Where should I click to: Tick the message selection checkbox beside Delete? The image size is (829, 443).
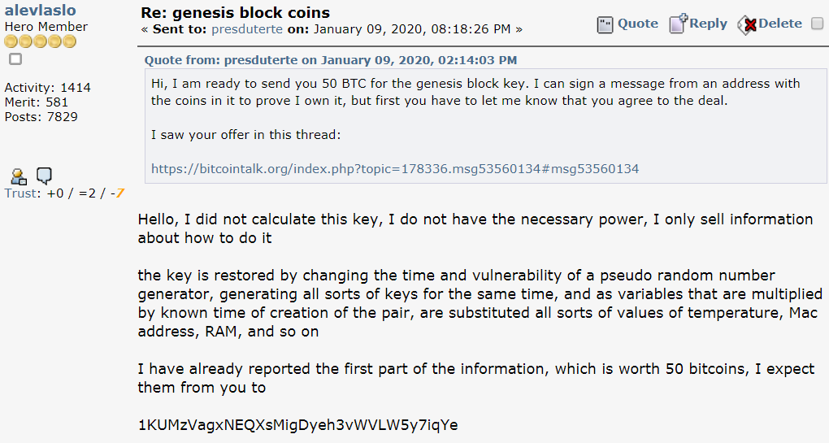(x=818, y=24)
